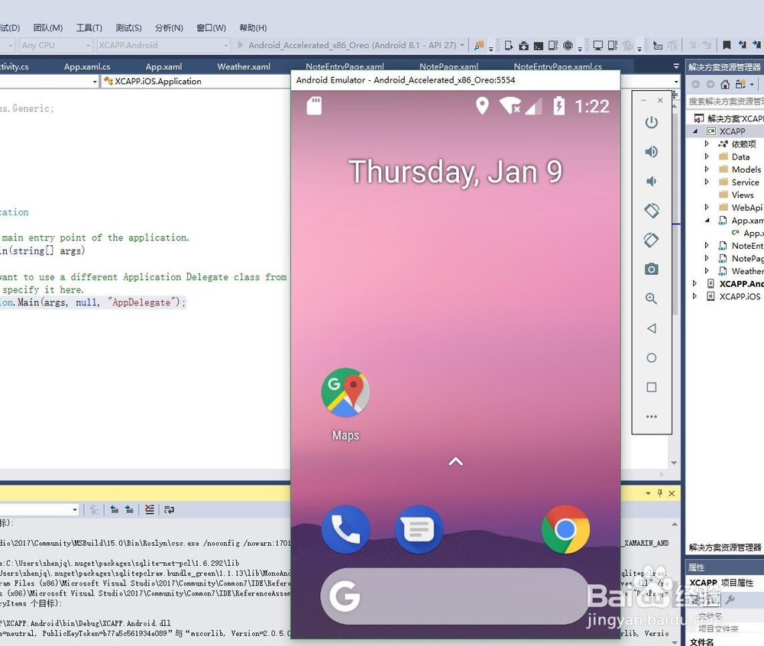
Task: Rotate emulator left
Action: (652, 210)
